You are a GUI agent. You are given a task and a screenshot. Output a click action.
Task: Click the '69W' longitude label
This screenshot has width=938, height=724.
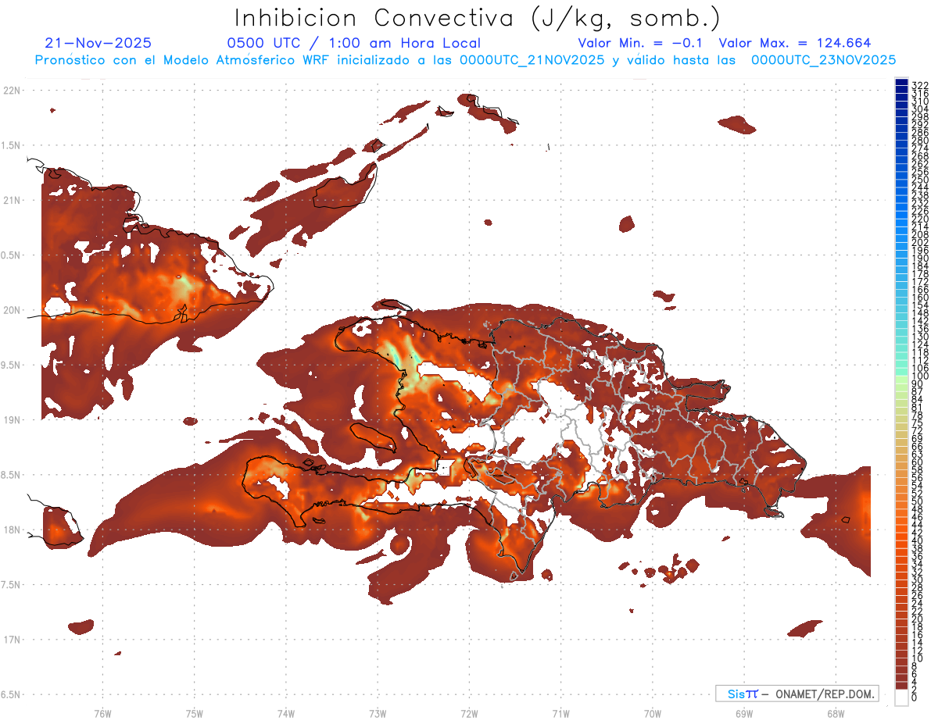click(x=744, y=713)
